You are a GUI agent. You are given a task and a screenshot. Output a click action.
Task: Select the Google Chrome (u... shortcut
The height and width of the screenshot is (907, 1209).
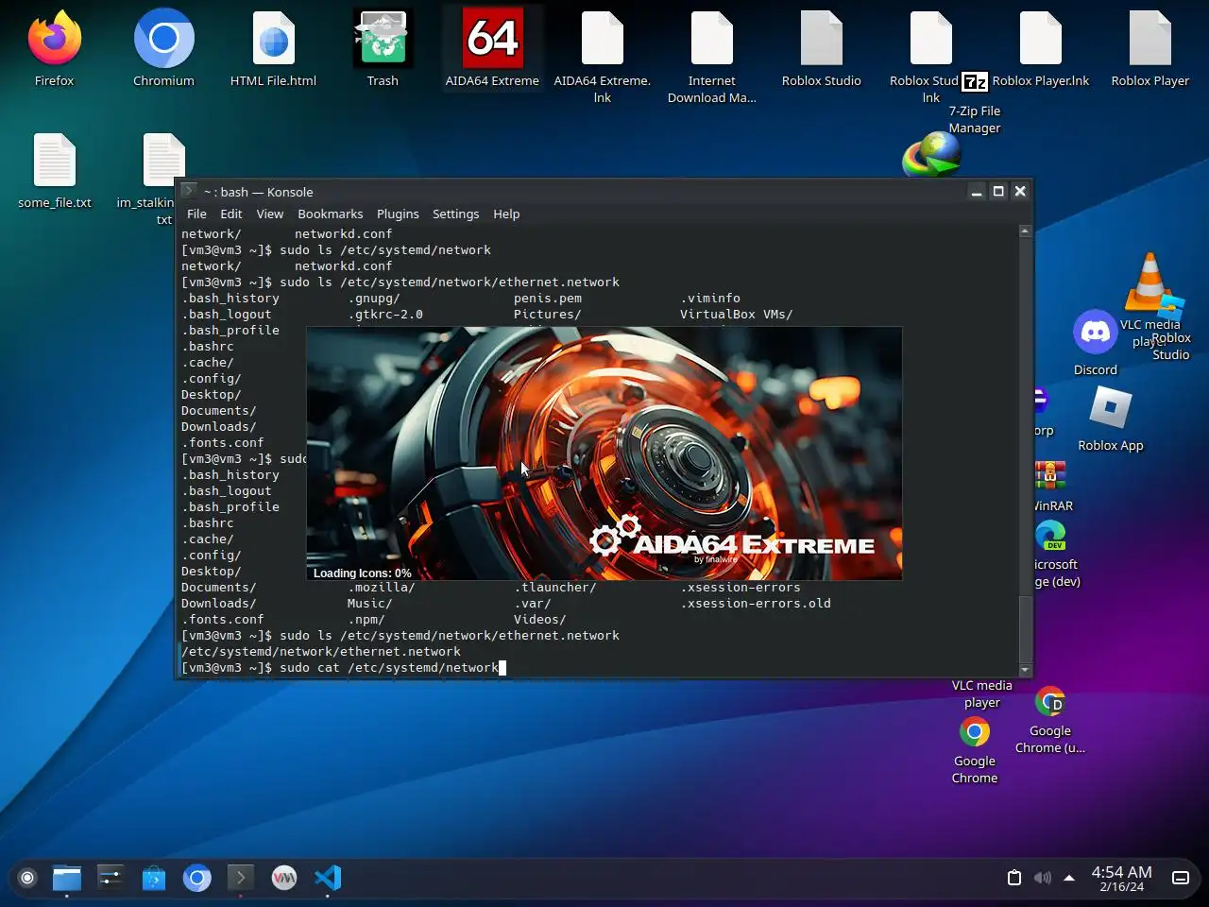[1050, 702]
